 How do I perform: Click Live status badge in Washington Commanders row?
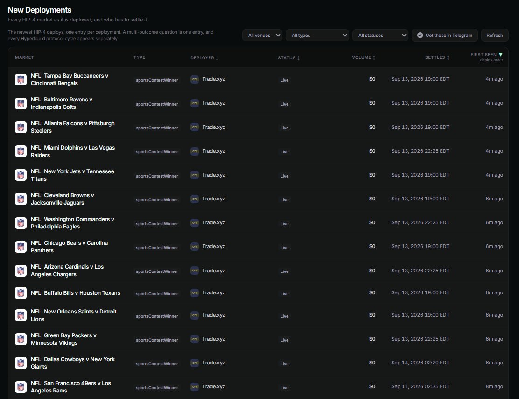point(284,224)
